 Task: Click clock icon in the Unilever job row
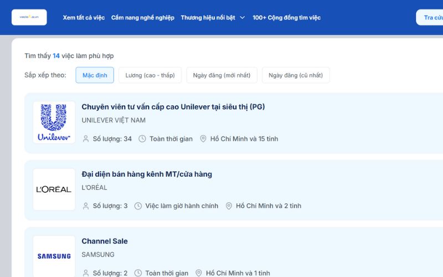[142, 139]
